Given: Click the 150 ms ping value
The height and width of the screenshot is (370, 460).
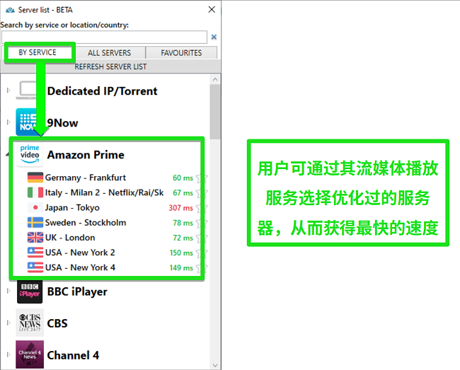Looking at the screenshot, I should tap(181, 253).
